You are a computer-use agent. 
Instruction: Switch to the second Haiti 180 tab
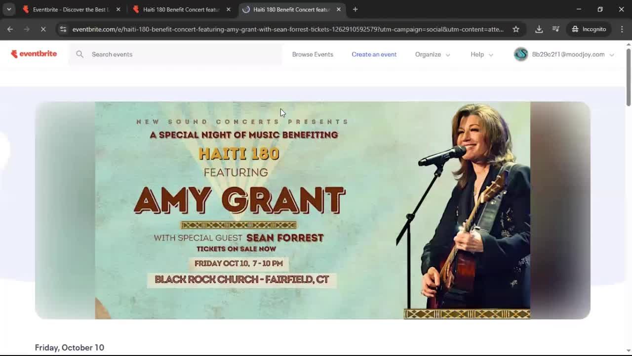coord(181,9)
